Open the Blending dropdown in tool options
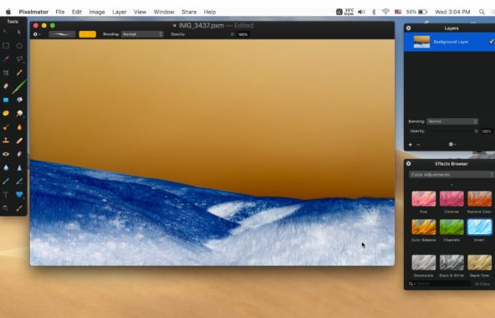 (x=142, y=34)
